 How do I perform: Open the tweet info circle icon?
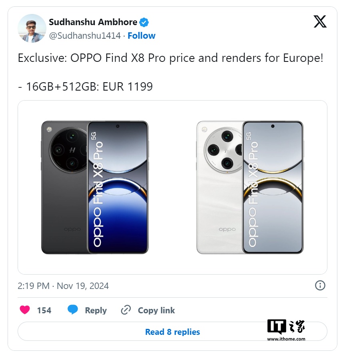(320, 285)
